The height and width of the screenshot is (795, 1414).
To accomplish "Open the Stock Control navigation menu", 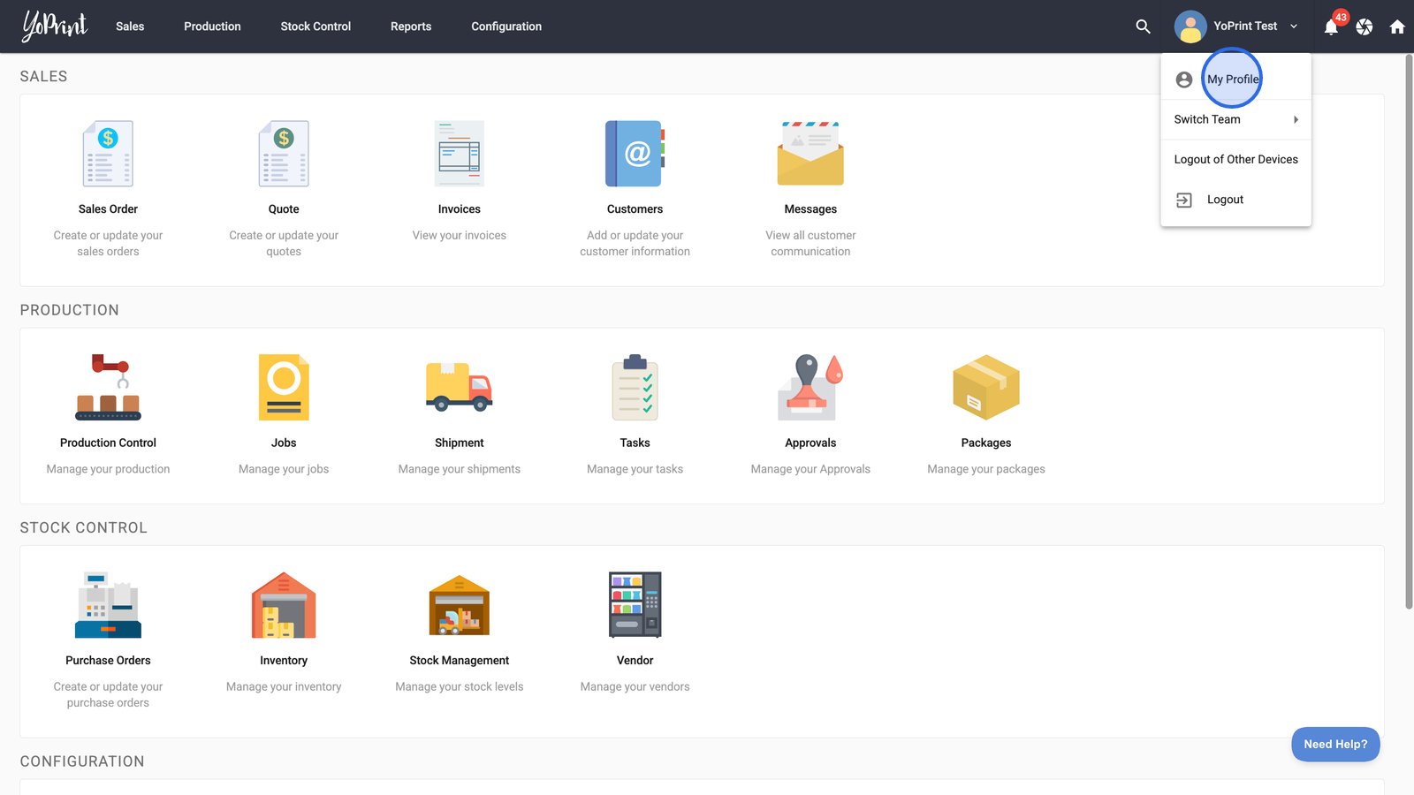I will 315,26.
